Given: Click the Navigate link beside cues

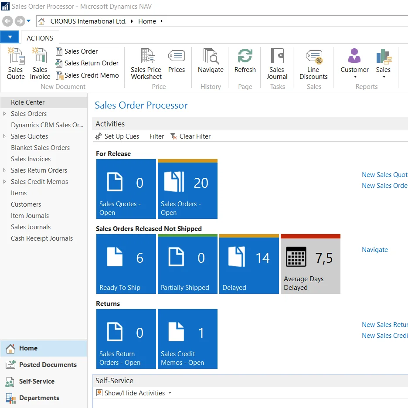Looking at the screenshot, I should click(x=375, y=249).
